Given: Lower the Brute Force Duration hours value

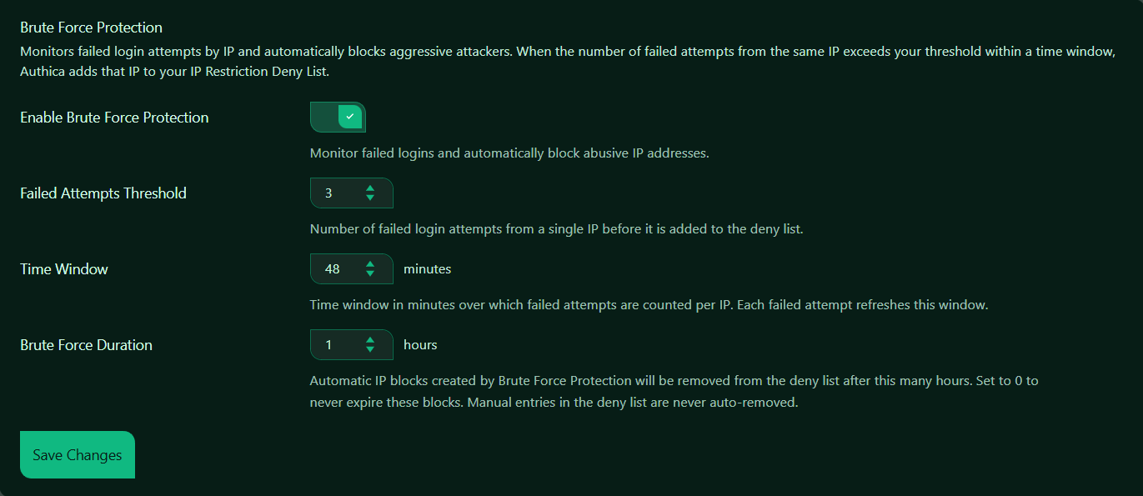Looking at the screenshot, I should (370, 350).
